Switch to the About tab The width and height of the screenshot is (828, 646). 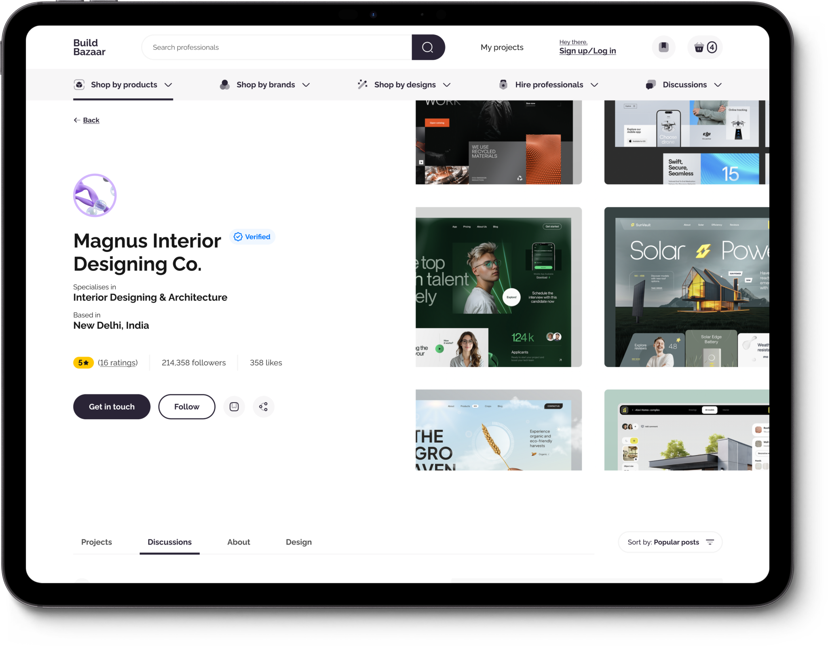click(x=239, y=542)
